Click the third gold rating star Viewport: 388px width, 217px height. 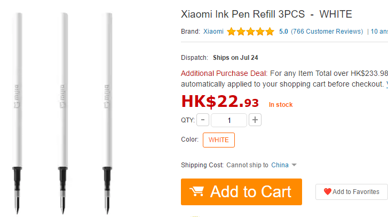click(250, 32)
